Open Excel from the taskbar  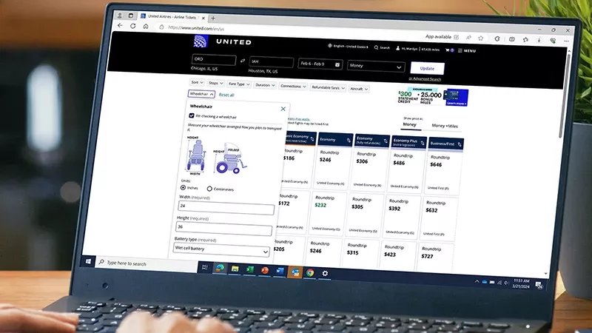[x=249, y=269]
